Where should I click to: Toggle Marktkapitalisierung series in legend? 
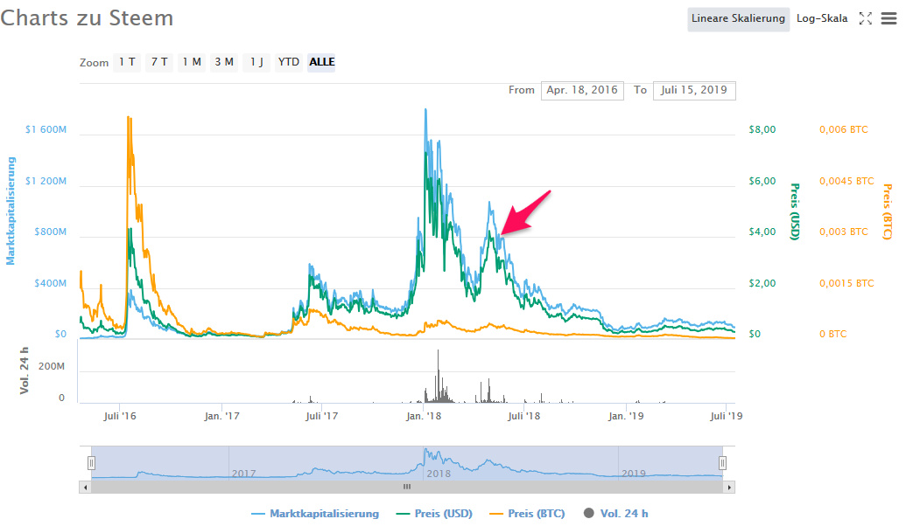click(x=315, y=514)
